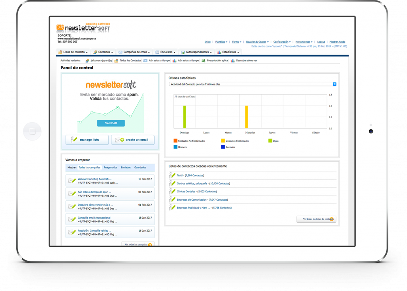Show Progamados campaigns tab
The width and height of the screenshot is (407, 291).
pyautogui.click(x=110, y=168)
